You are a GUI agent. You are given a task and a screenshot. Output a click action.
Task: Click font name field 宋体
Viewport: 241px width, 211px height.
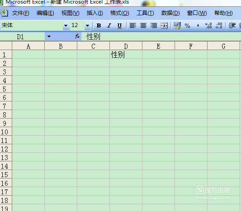click(32, 26)
